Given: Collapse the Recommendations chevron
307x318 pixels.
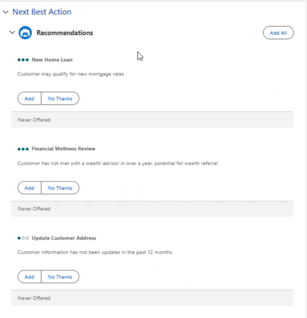Looking at the screenshot, I should tap(12, 33).
